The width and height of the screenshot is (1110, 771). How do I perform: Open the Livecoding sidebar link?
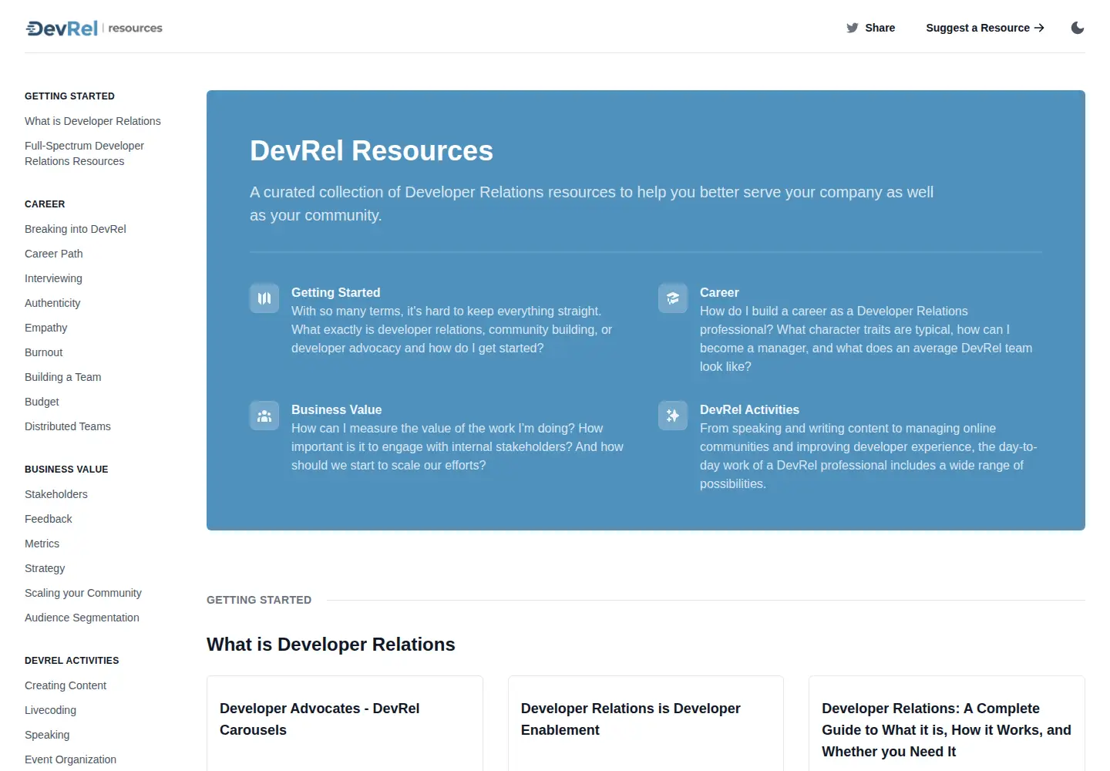[51, 710]
